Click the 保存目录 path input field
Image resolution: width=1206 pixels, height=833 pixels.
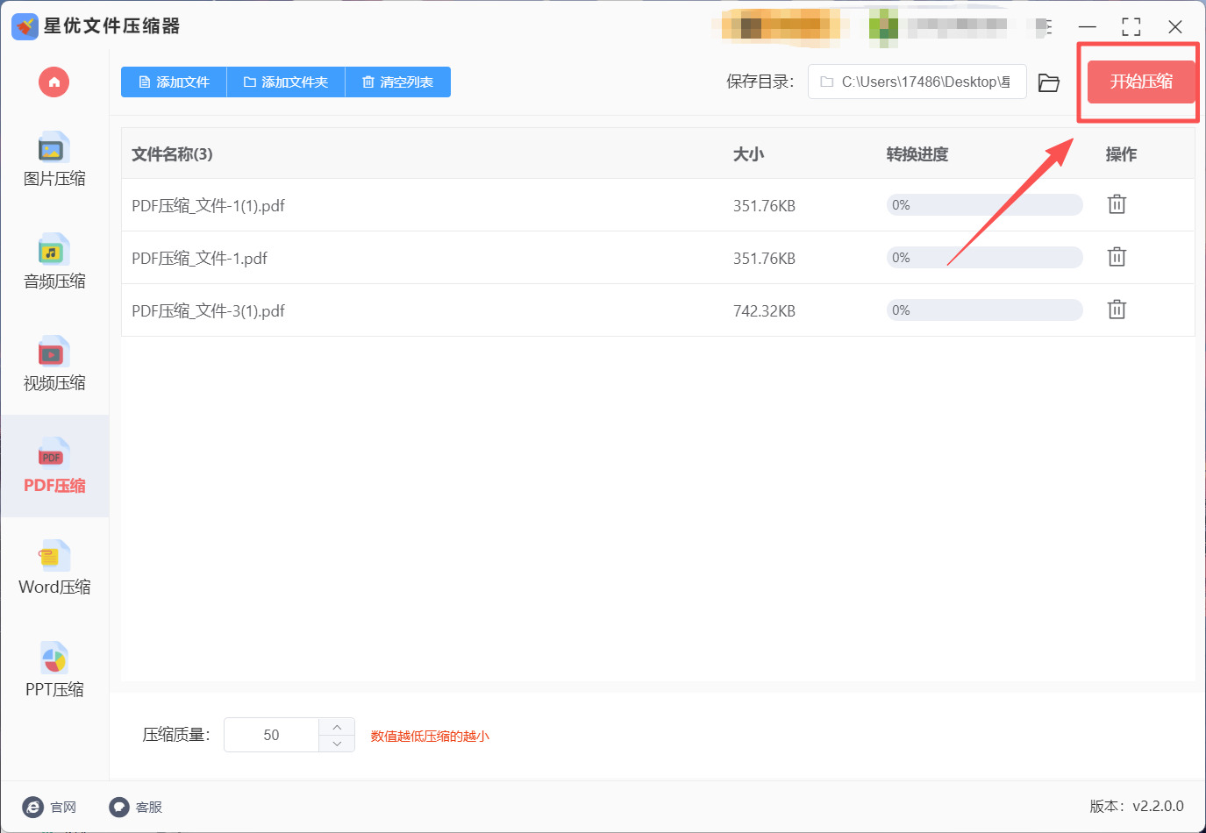pyautogui.click(x=917, y=82)
